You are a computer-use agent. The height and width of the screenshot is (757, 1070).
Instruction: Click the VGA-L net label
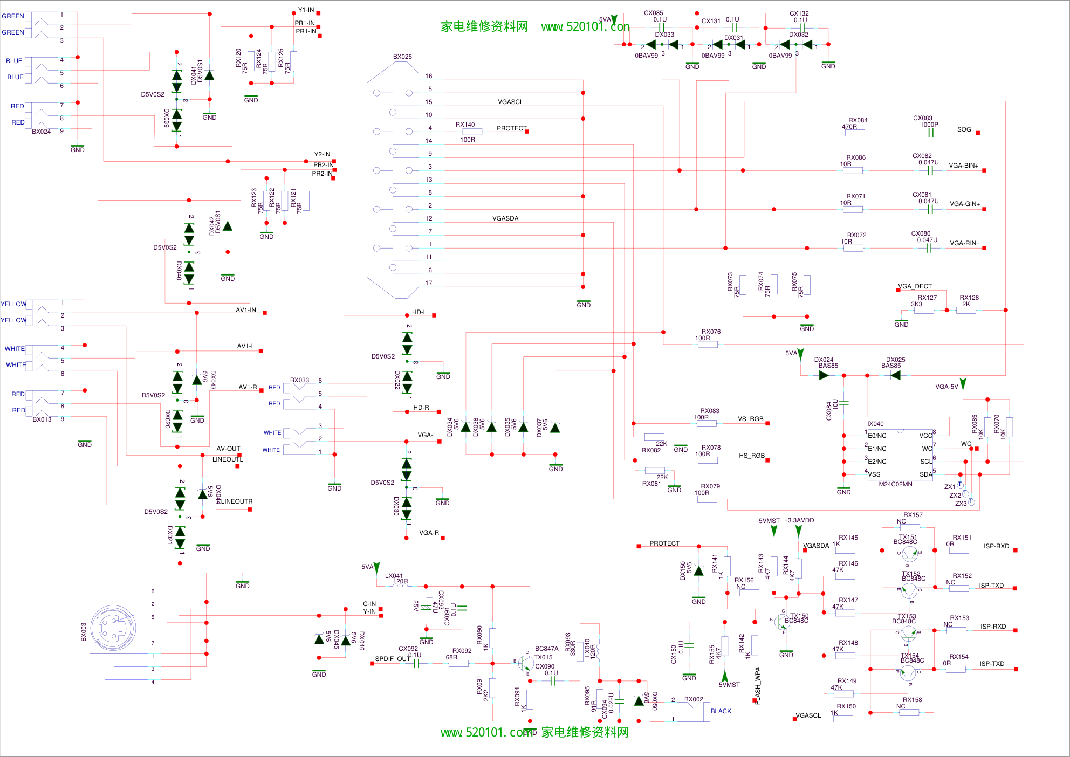tap(427, 435)
